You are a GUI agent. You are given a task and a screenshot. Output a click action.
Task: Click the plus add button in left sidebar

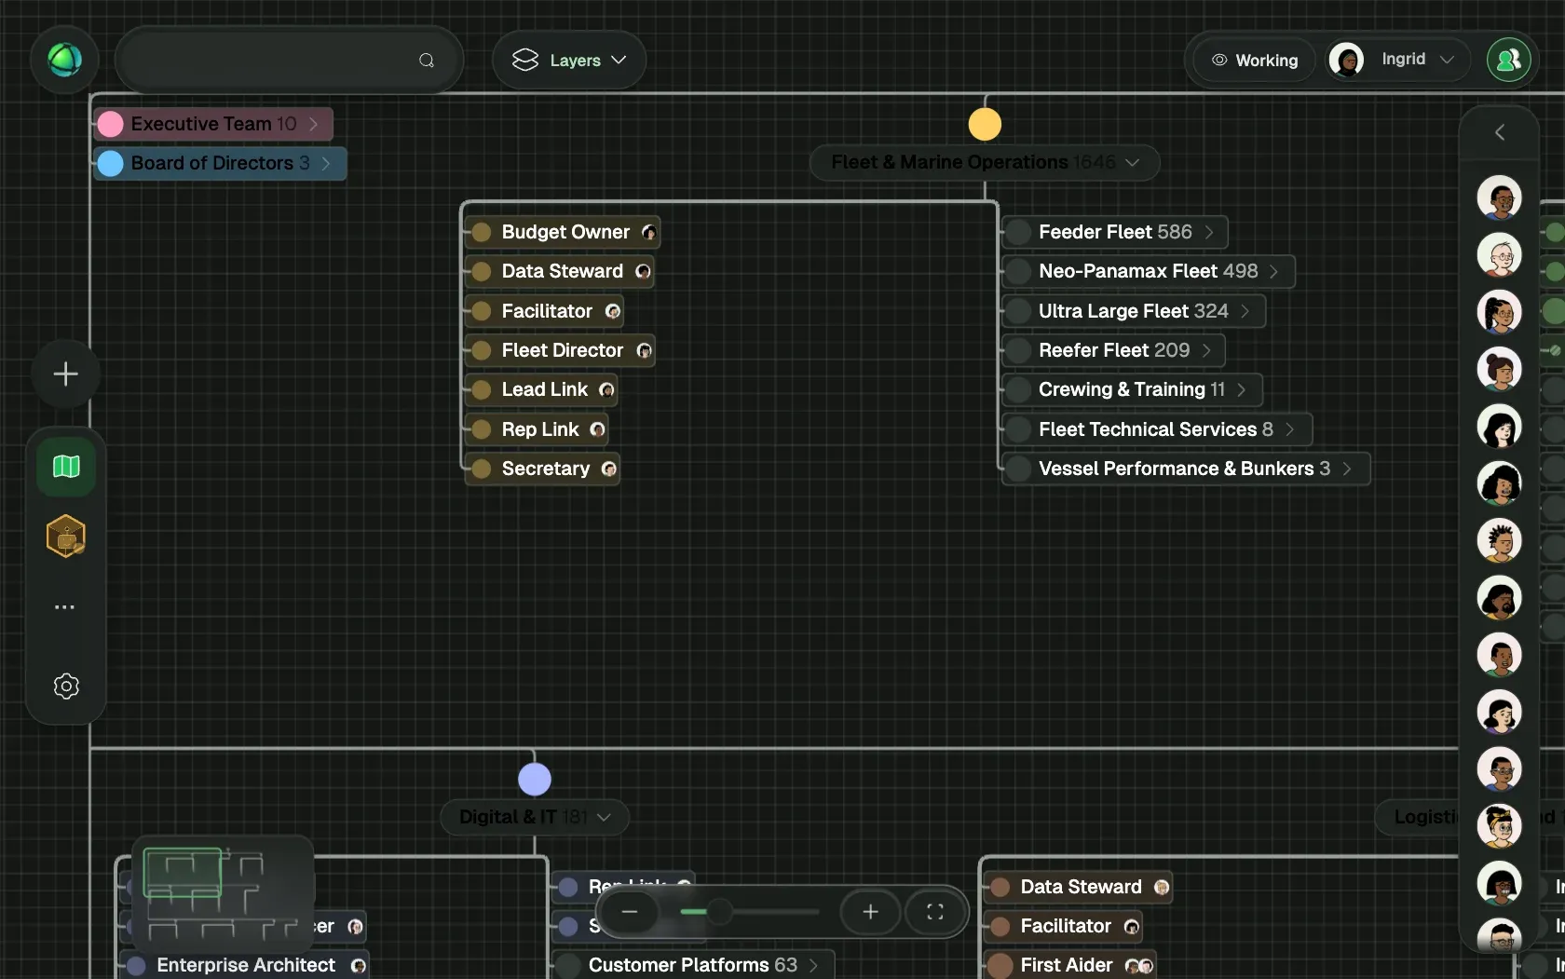click(x=65, y=374)
